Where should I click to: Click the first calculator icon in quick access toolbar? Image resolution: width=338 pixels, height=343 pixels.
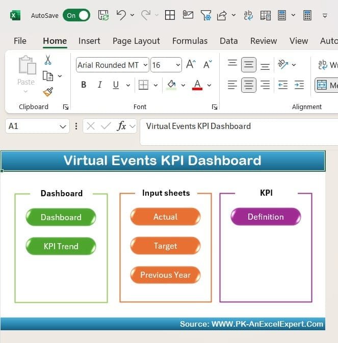click(x=282, y=15)
